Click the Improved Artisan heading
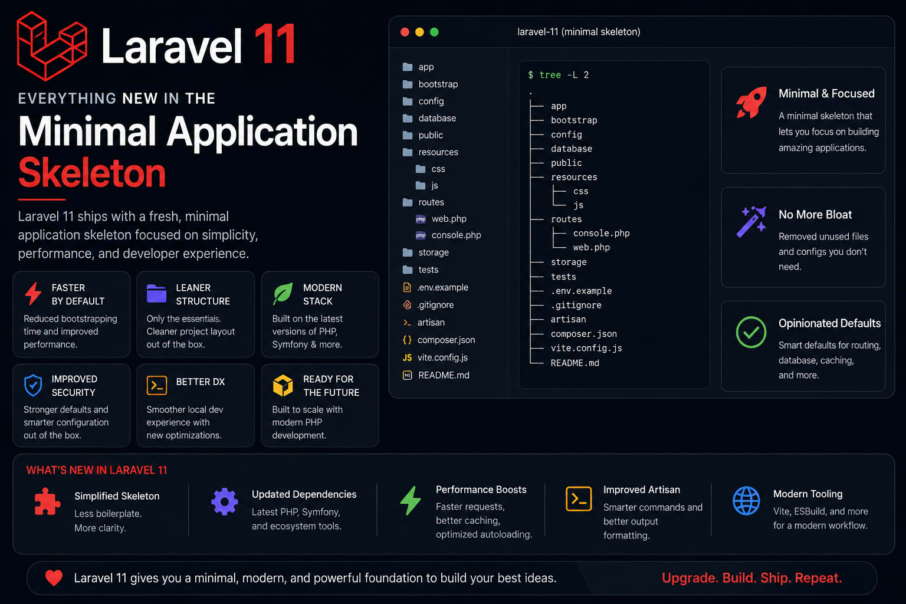Viewport: 906px width, 604px height. point(641,490)
